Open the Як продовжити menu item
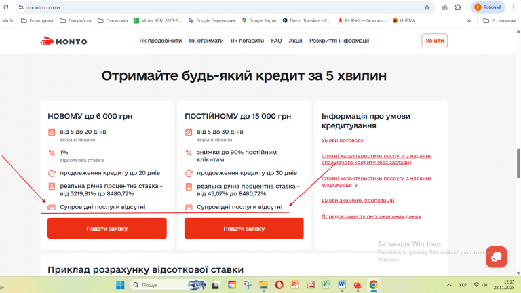This screenshot has width=521, height=293. click(161, 41)
